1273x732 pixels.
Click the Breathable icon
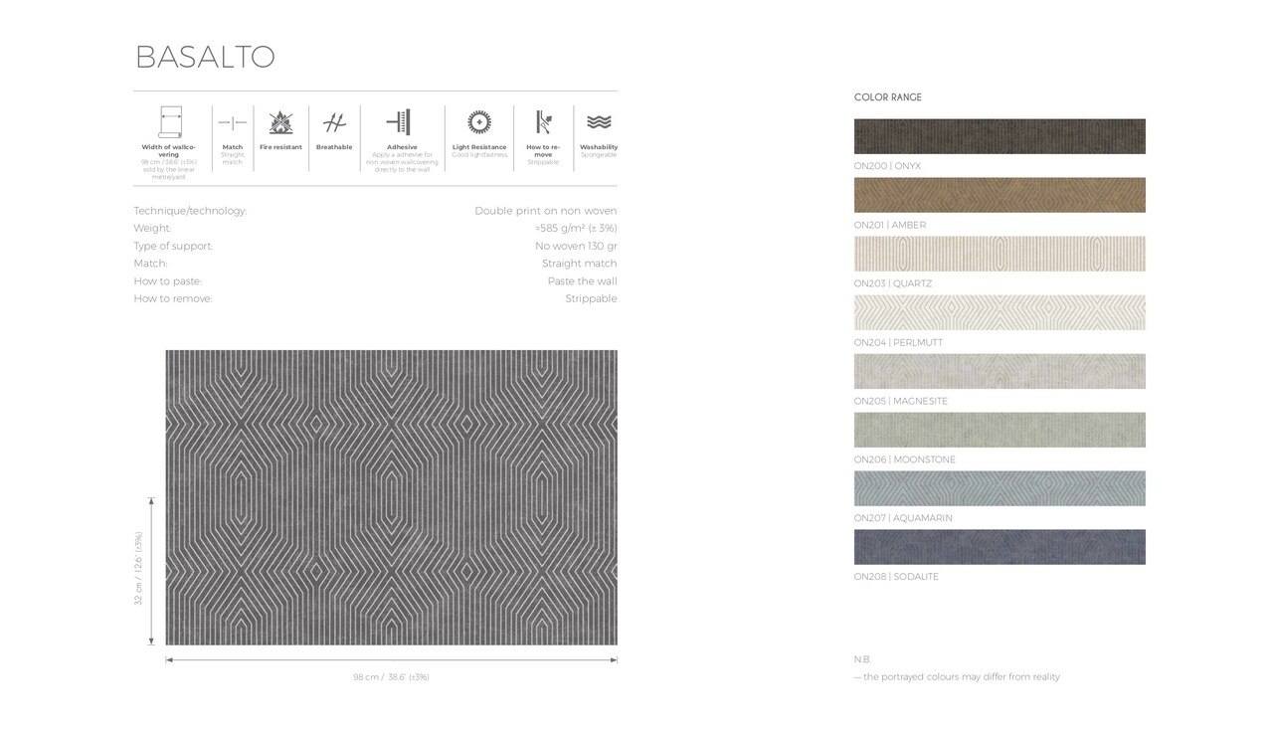point(334,123)
